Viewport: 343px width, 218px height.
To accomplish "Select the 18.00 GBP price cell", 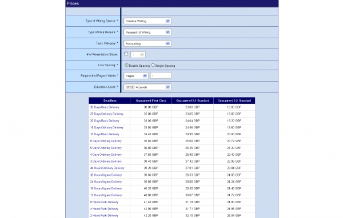I will coord(234,107).
